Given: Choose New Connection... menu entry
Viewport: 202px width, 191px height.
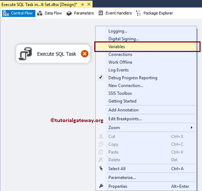Looking at the screenshot, I should pos(146,86).
